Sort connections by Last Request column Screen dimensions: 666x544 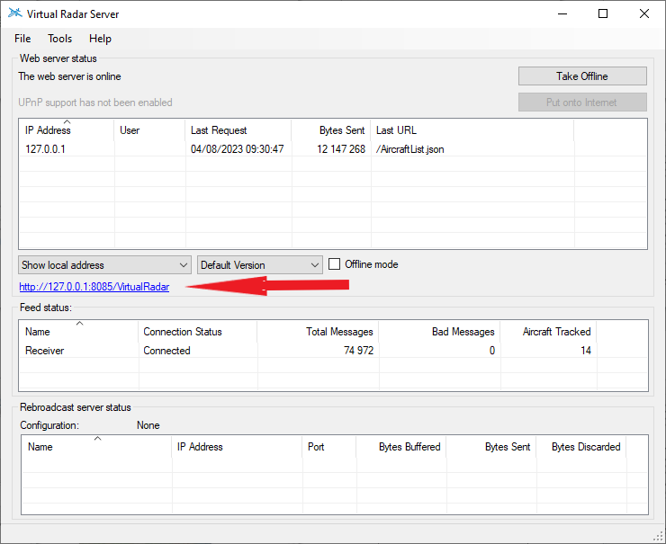[238, 129]
